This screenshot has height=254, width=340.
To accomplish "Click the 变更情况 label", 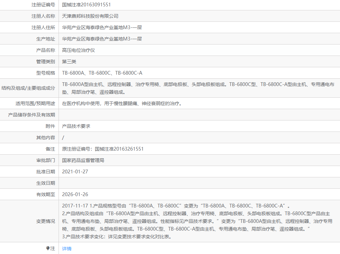I will coord(46,221).
